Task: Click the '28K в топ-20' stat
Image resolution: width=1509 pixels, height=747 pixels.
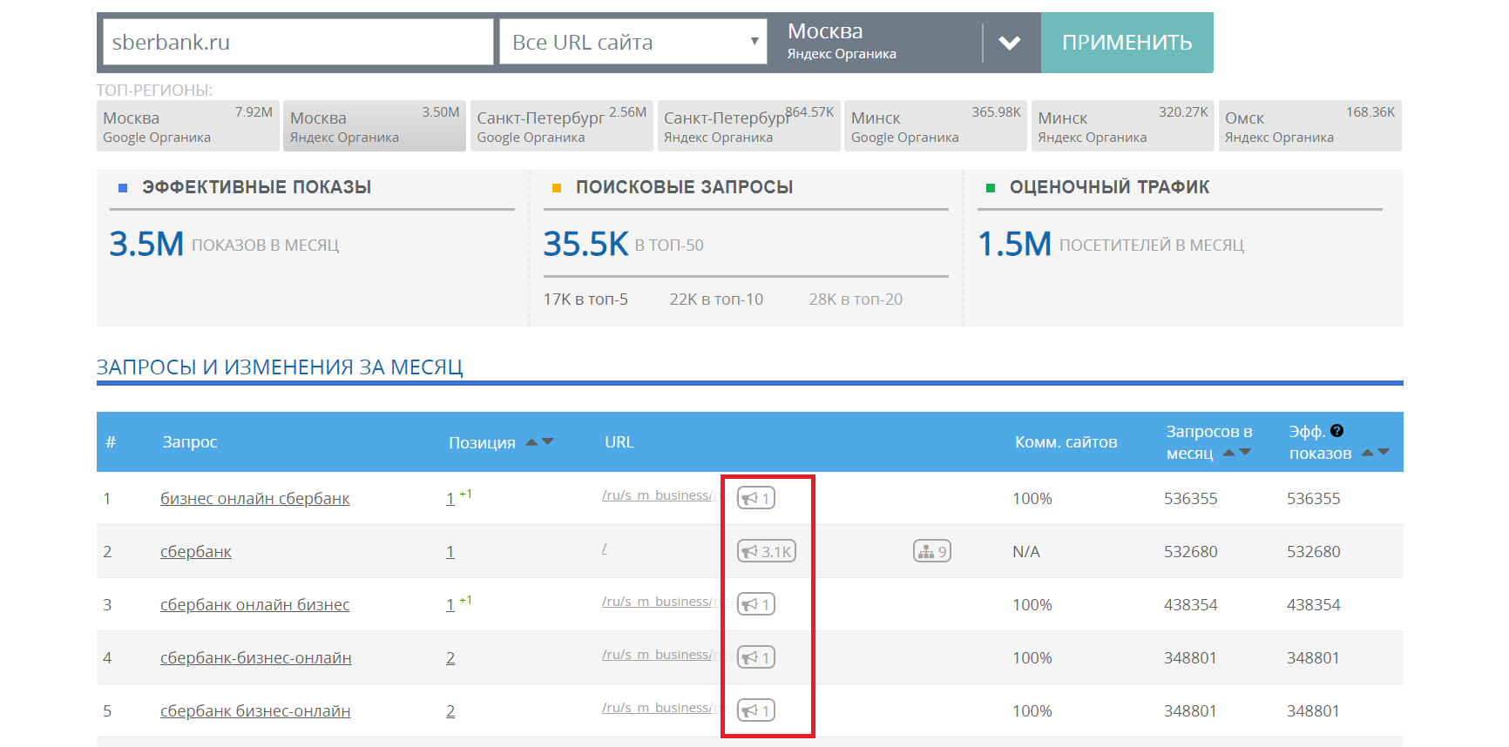Action: coord(856,299)
